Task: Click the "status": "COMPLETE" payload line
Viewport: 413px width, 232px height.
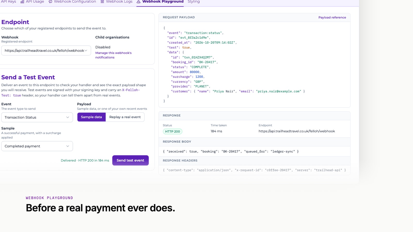Action: [190, 67]
